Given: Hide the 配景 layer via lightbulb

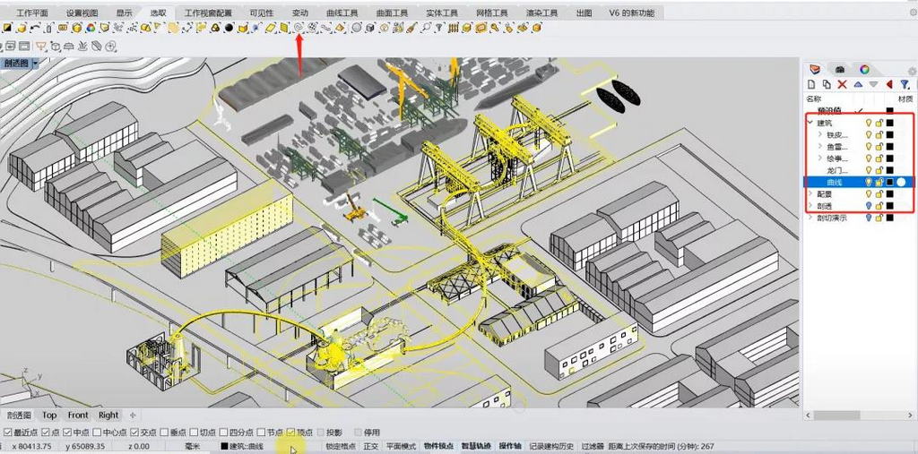Looking at the screenshot, I should point(868,193).
